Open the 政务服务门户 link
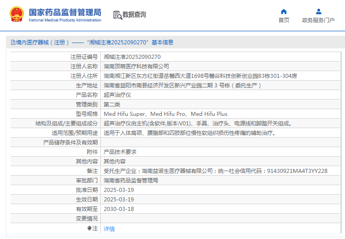This screenshot has height=239, width=345. coord(318,20)
